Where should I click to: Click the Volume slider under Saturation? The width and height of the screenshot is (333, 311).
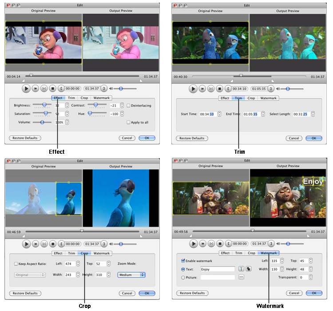click(x=42, y=122)
